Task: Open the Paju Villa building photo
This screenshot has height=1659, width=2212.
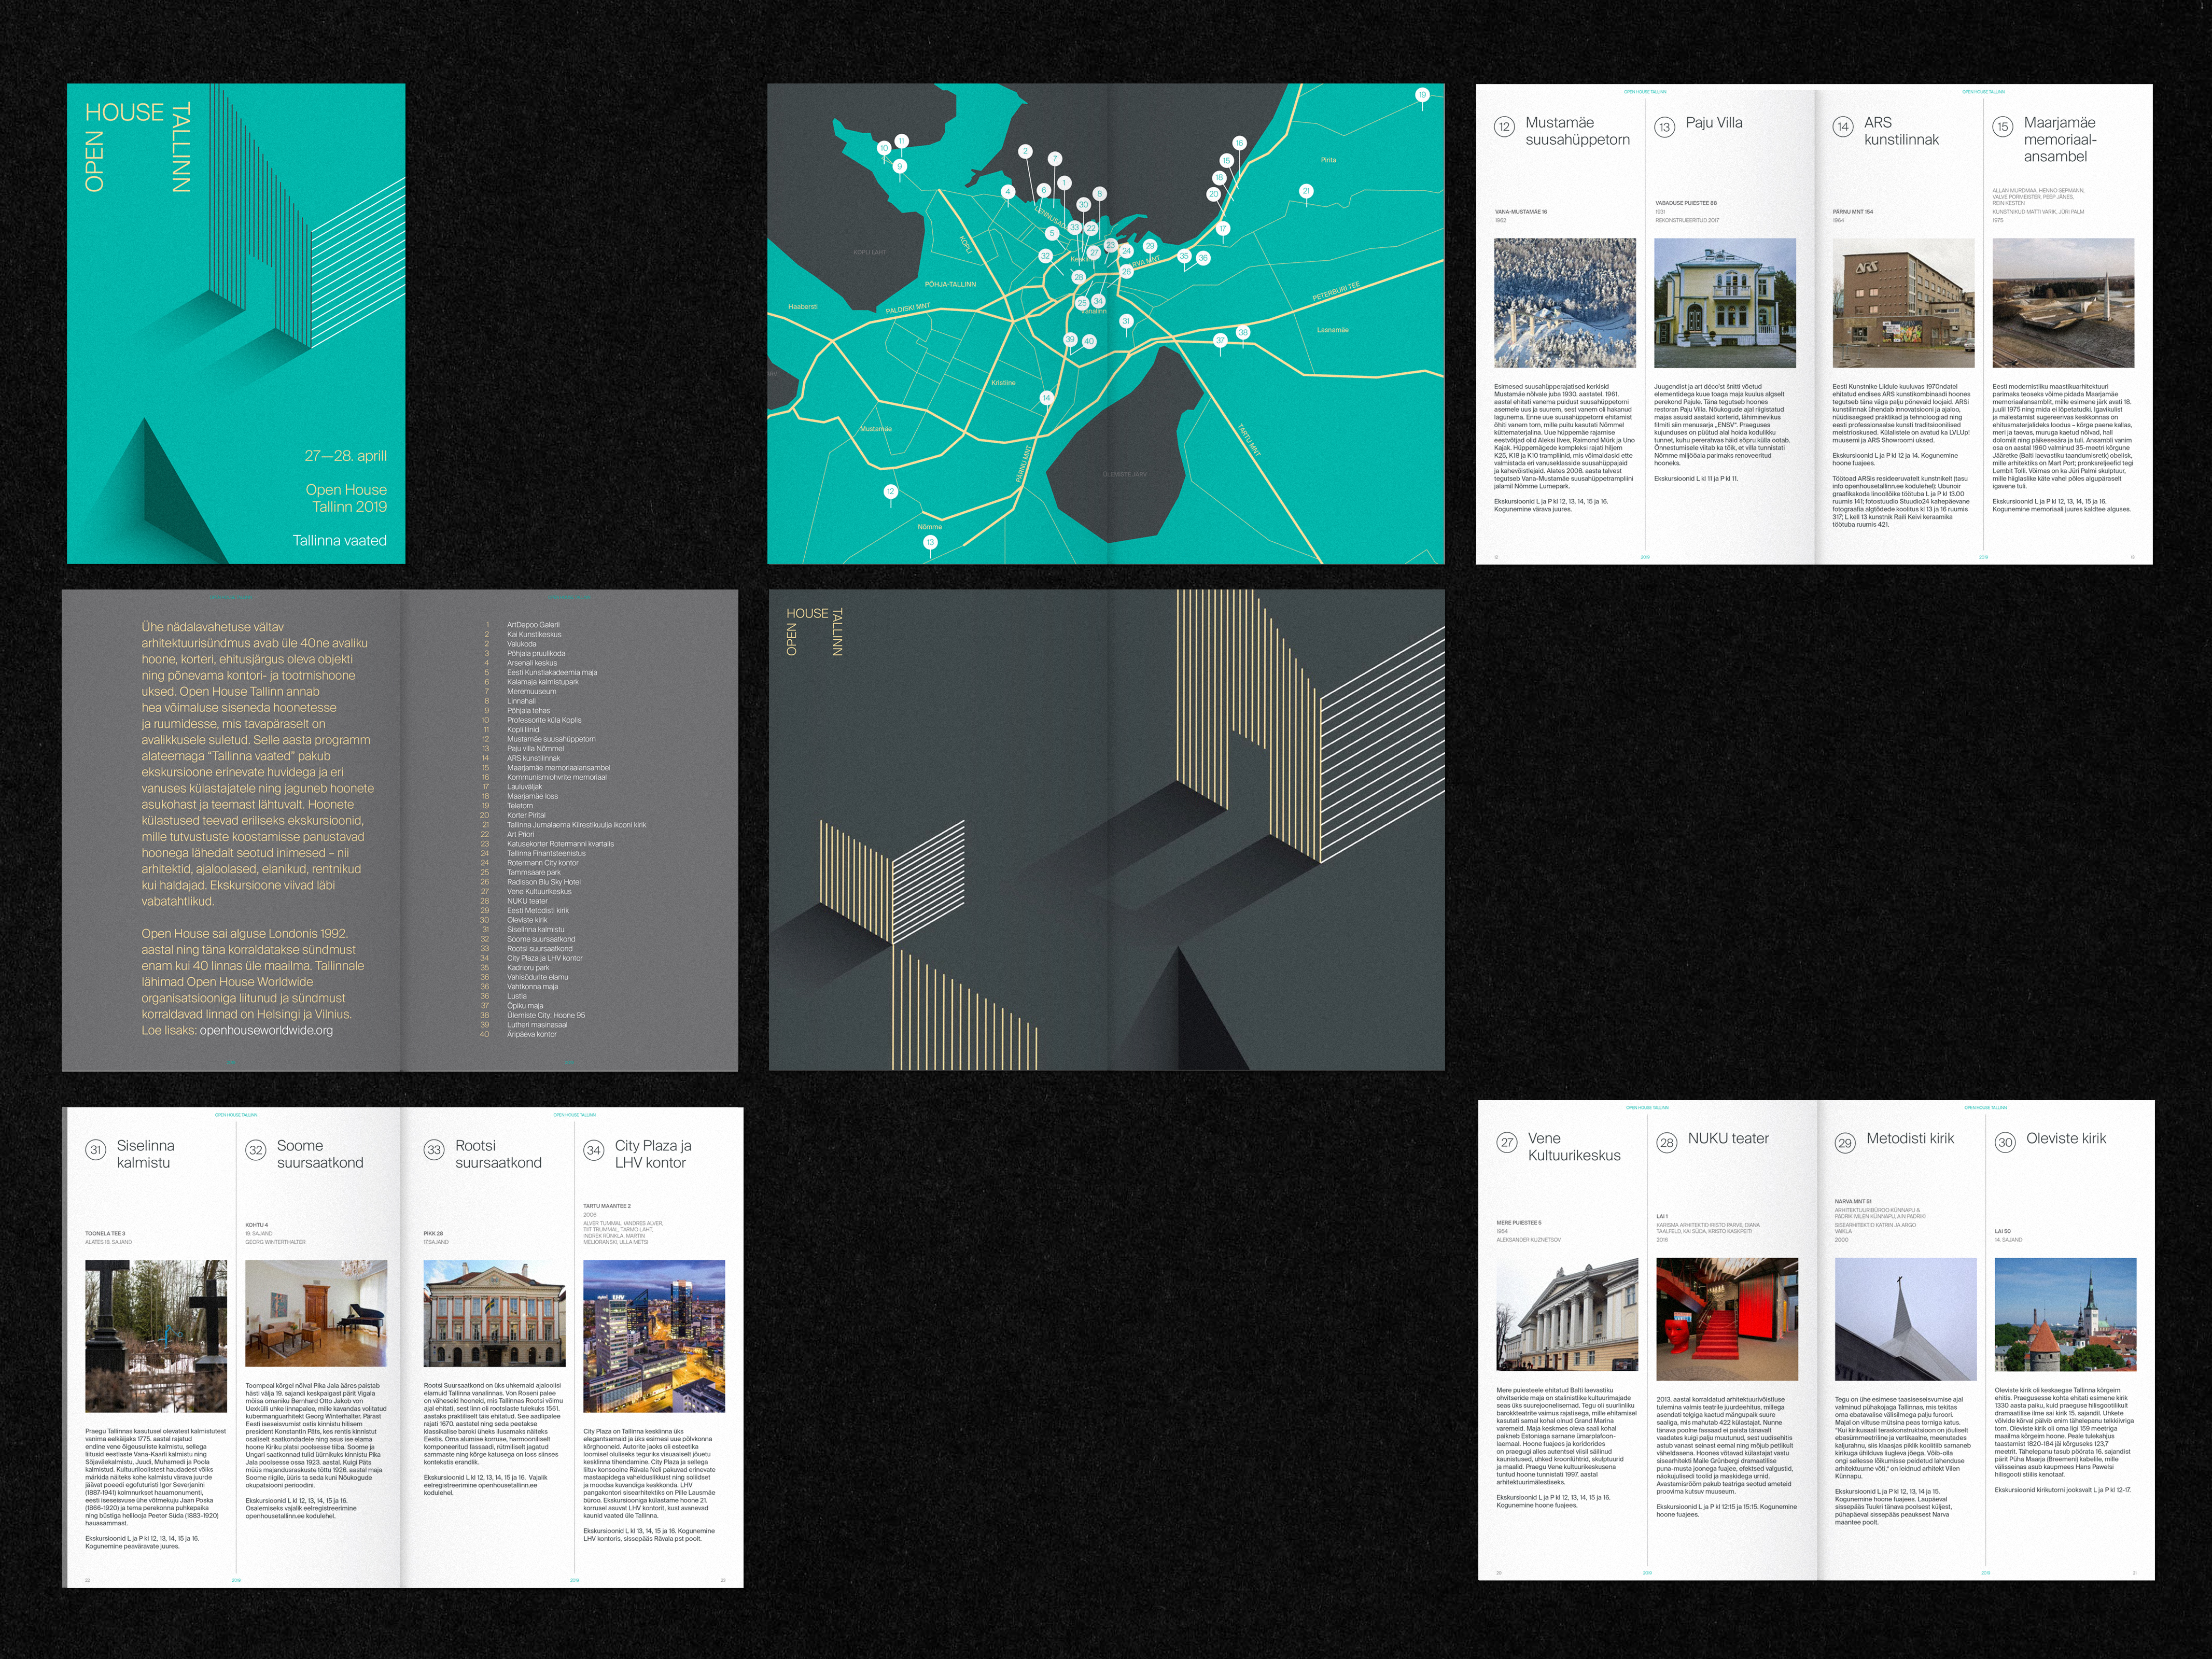Action: point(1725,303)
